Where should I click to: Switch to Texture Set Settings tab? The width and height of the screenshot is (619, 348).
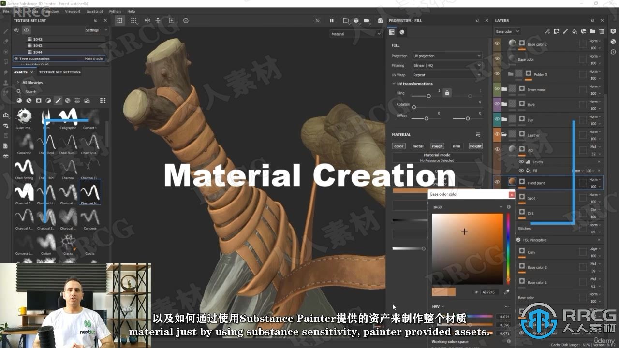59,72
